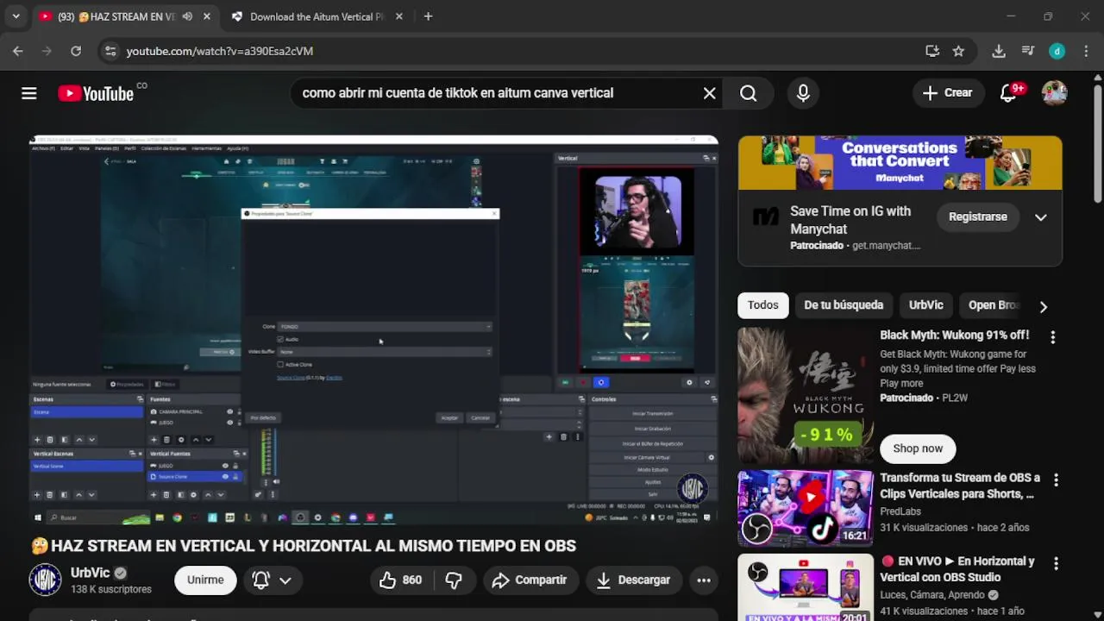
Task: Click the search magnifier button
Action: [749, 93]
